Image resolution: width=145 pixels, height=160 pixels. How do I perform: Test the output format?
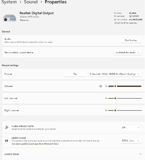tap(75, 74)
